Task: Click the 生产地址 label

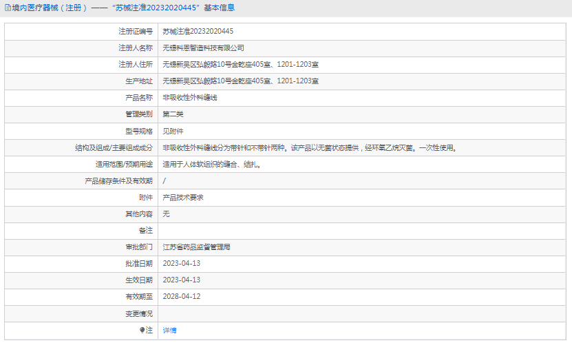Action: click(x=139, y=81)
